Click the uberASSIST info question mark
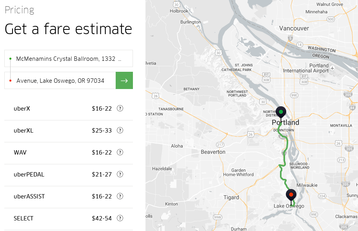358x231 pixels. tap(120, 196)
